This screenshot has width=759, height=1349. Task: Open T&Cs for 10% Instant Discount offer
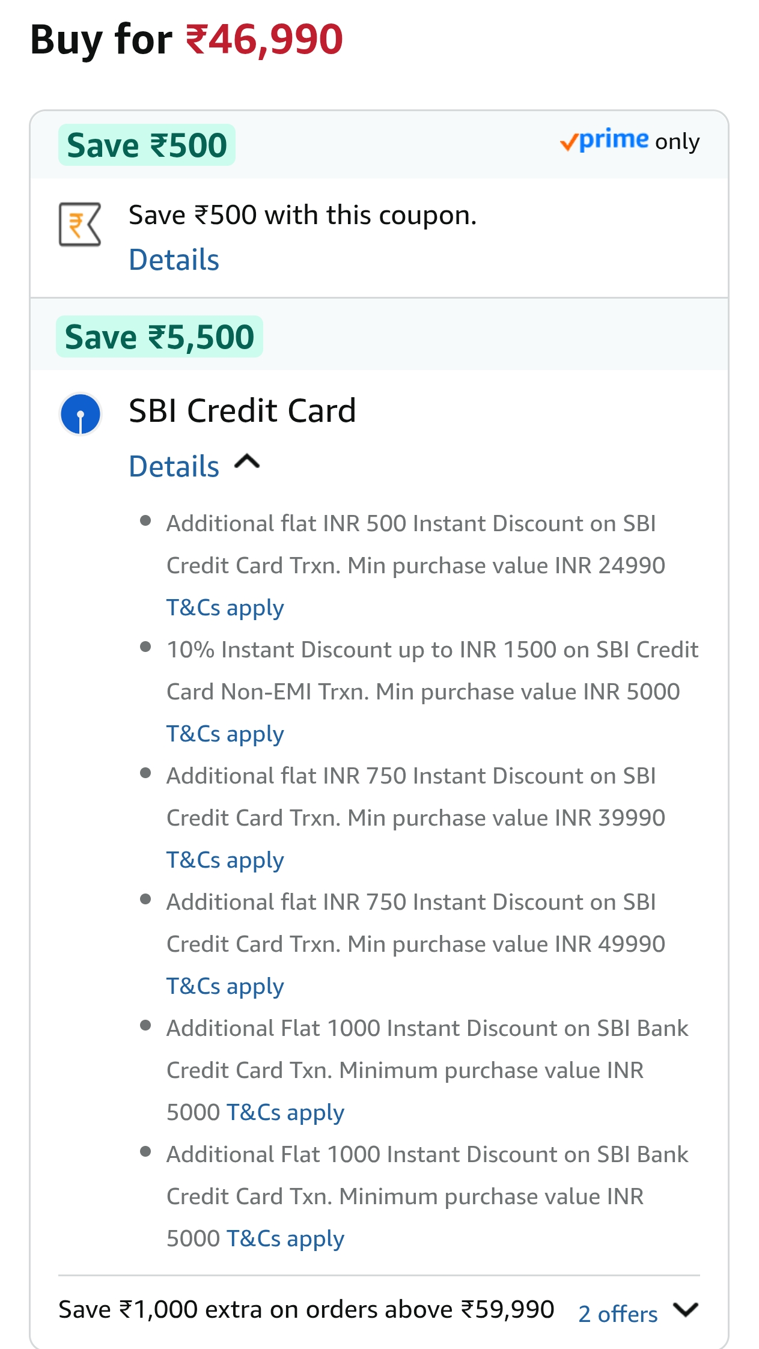(225, 734)
